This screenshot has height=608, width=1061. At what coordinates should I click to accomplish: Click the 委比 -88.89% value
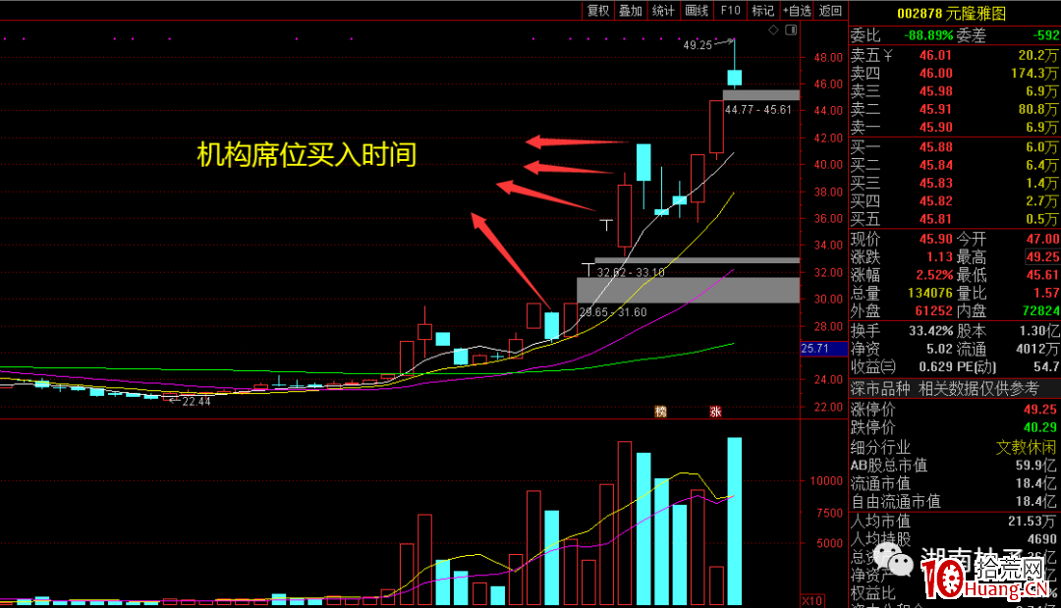pyautogui.click(x=928, y=35)
